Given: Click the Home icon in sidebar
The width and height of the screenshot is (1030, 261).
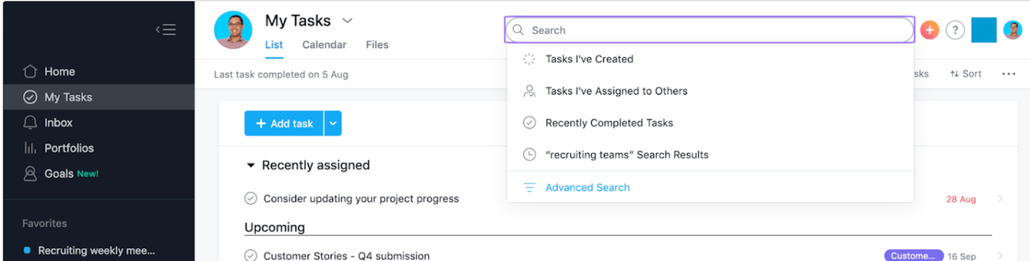Looking at the screenshot, I should (30, 71).
